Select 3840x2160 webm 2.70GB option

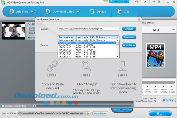click(87, 45)
